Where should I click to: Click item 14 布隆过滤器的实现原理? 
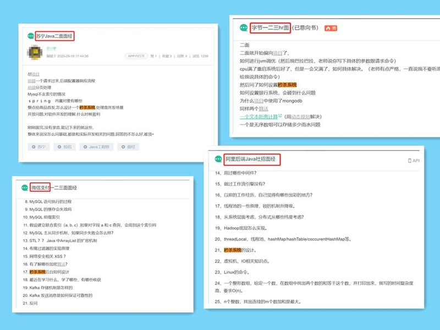[46, 249]
